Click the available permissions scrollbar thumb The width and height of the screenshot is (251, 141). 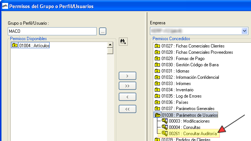pos(110,51)
